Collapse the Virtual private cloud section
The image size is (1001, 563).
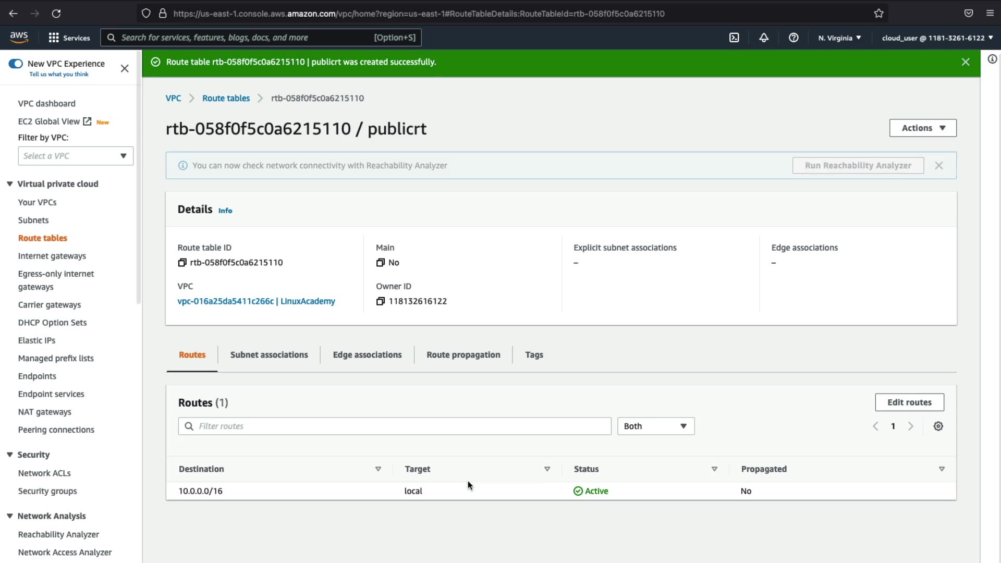[x=10, y=184]
